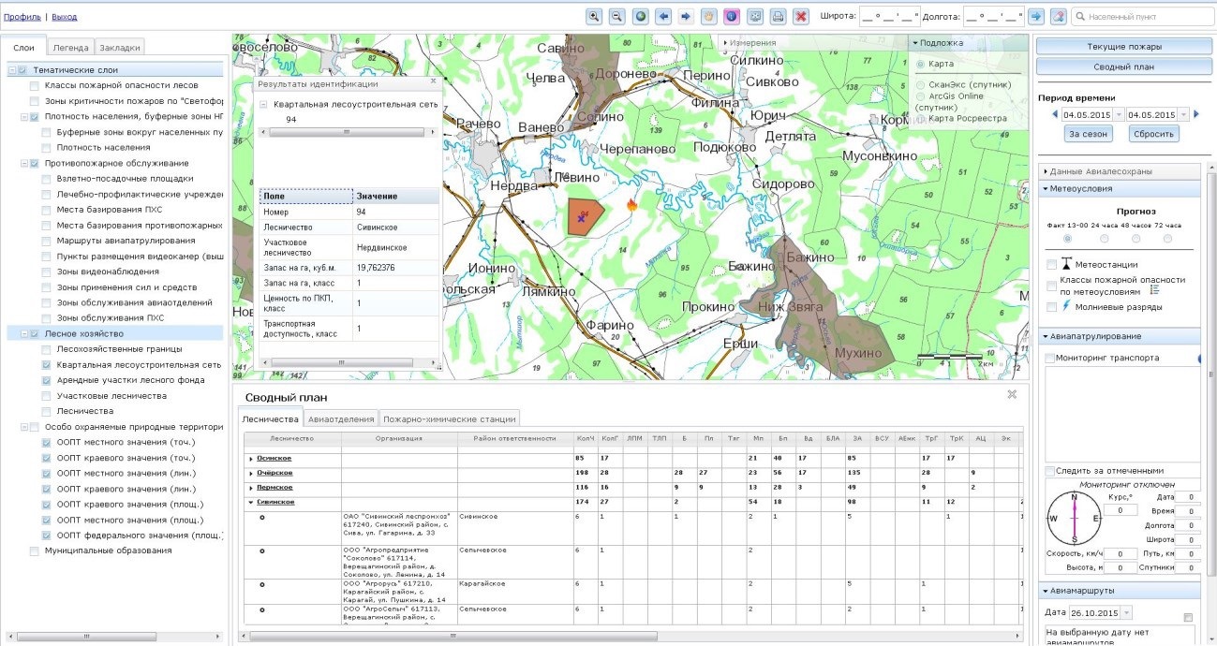Expand the Данные Авиалесоохраны section
1217x646 pixels.
pos(1120,171)
